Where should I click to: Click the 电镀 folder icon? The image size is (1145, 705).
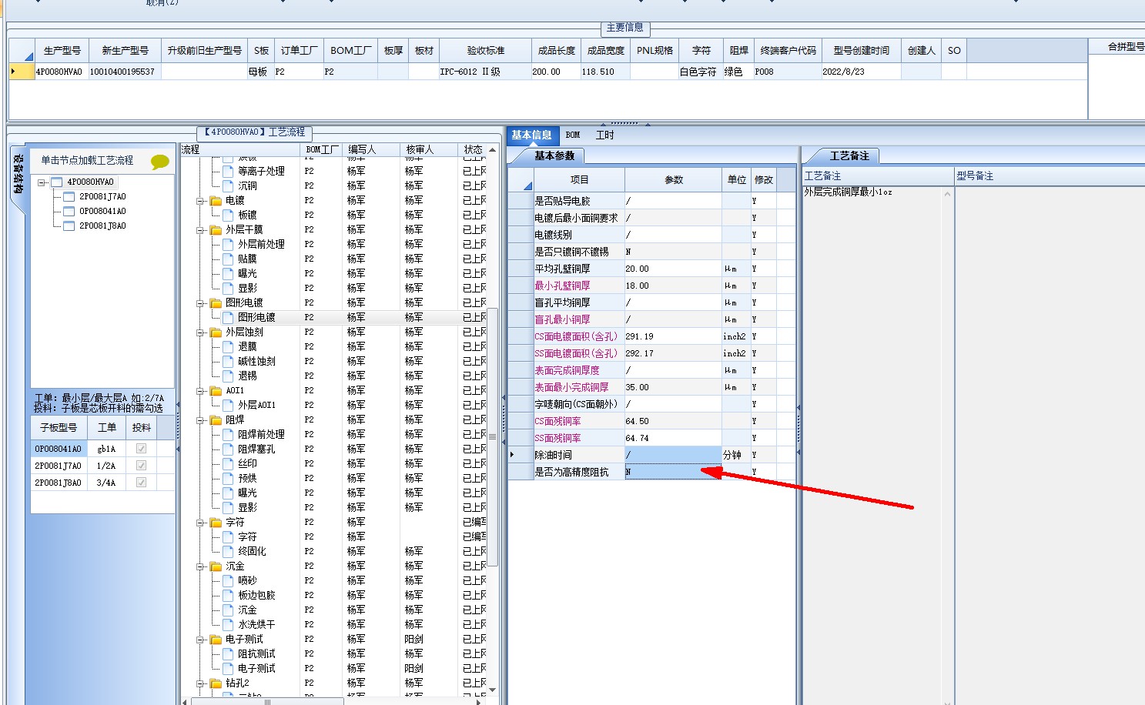pos(216,201)
